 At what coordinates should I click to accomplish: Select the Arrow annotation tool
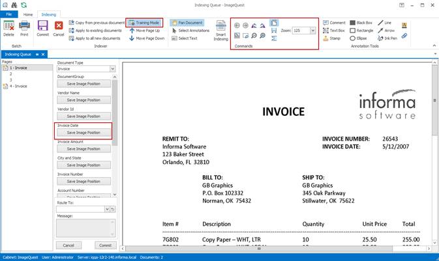click(x=386, y=31)
